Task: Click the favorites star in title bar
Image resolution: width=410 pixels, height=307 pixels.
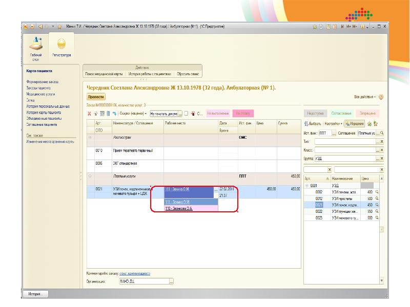Action: click(x=59, y=27)
